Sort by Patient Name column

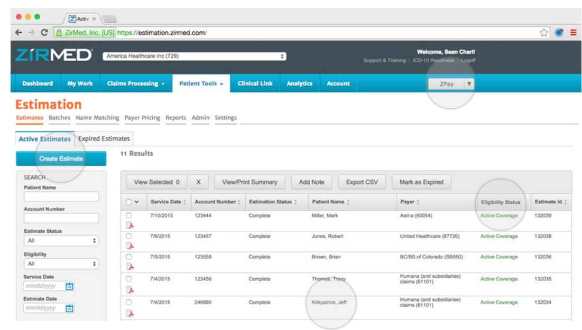(330, 202)
